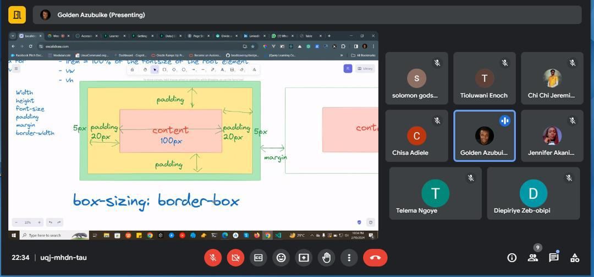Raise your hand in the meeting

click(327, 258)
